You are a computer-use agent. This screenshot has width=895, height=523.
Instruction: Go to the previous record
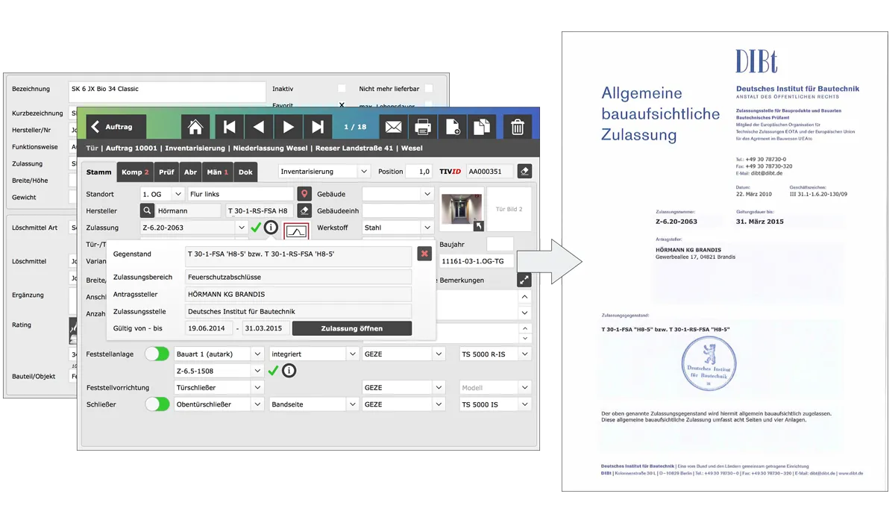[259, 127]
